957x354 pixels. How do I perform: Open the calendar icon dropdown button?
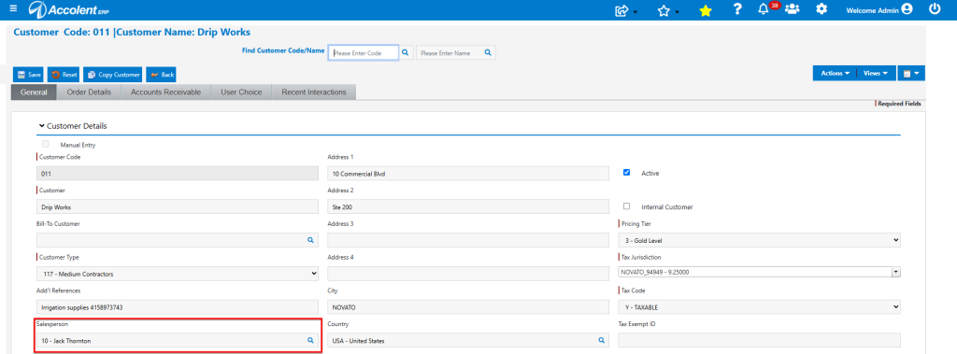912,73
